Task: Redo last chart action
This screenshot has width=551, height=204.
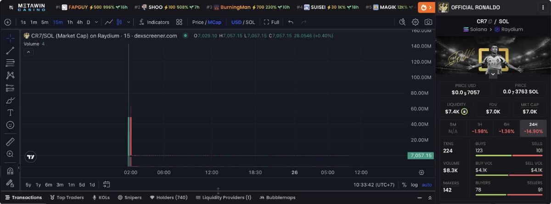Action: (x=304, y=22)
